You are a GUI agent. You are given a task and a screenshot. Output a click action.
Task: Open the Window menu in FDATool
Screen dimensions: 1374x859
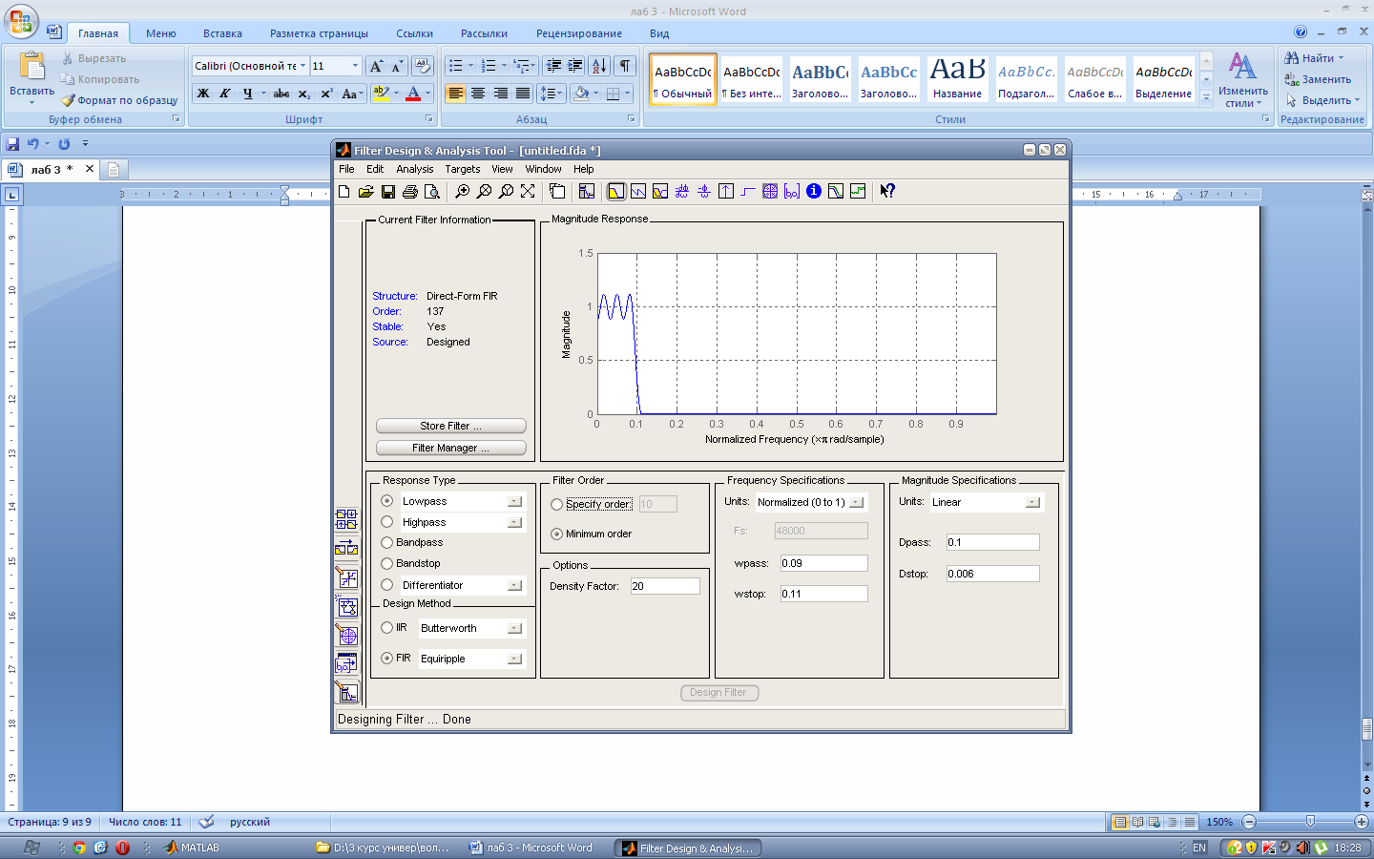(x=543, y=169)
